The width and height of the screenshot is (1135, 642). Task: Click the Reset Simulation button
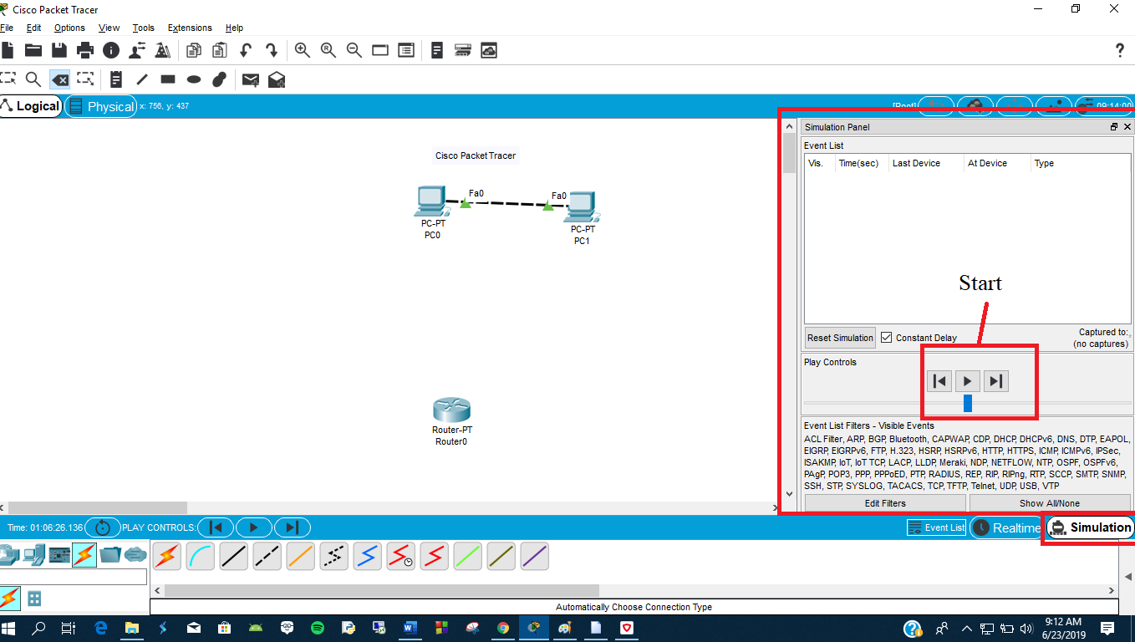[x=839, y=337]
